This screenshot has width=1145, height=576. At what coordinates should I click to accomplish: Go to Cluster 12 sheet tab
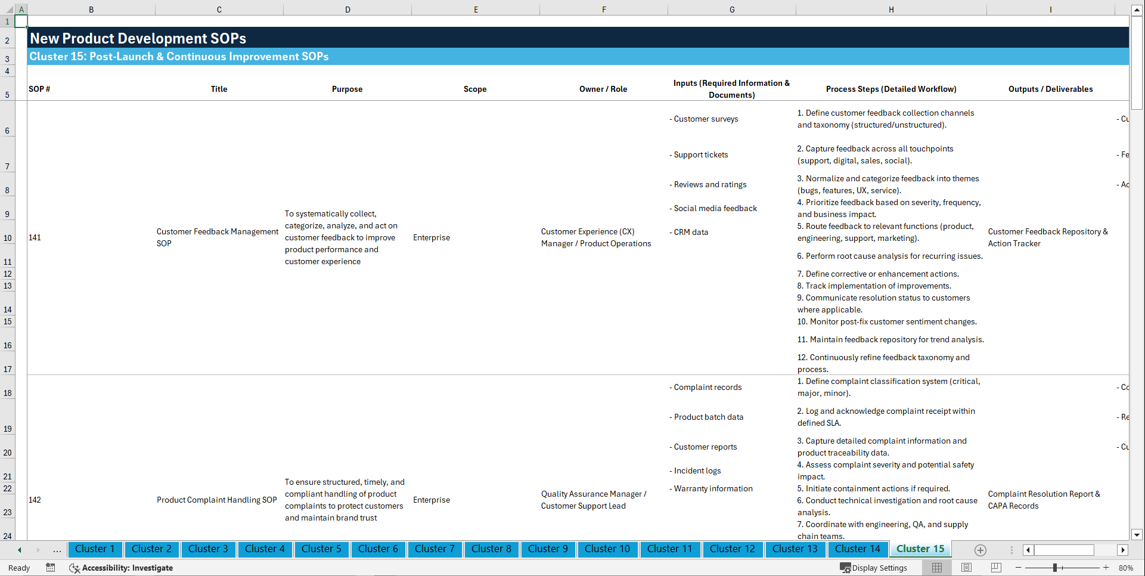[x=733, y=549]
